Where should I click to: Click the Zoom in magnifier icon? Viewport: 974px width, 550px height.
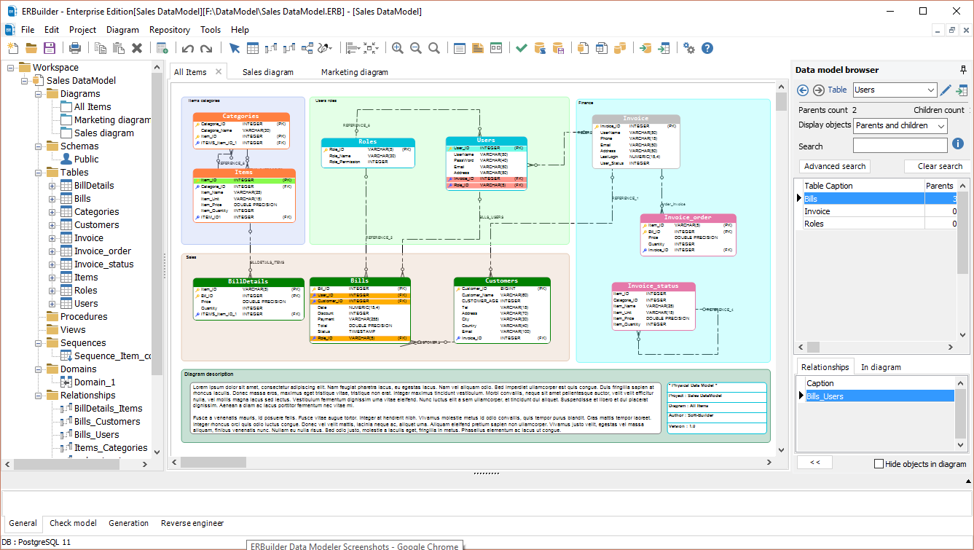(x=397, y=48)
